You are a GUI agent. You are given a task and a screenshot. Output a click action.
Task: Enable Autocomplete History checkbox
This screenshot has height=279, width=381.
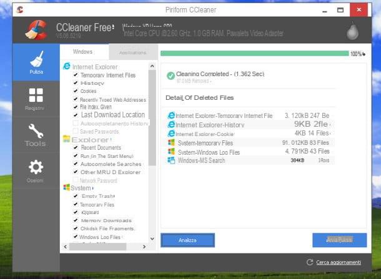pyautogui.click(x=76, y=123)
